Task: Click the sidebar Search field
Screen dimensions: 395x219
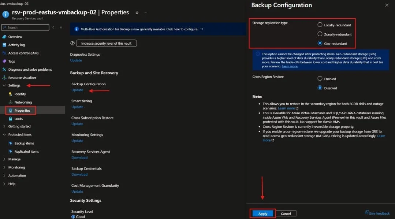Action: [25, 27]
